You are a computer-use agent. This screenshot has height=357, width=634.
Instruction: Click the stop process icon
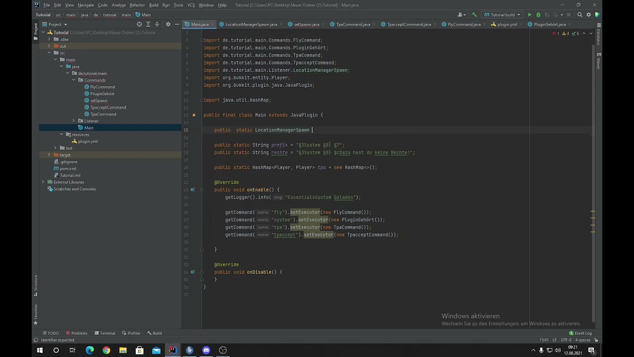tap(569, 15)
